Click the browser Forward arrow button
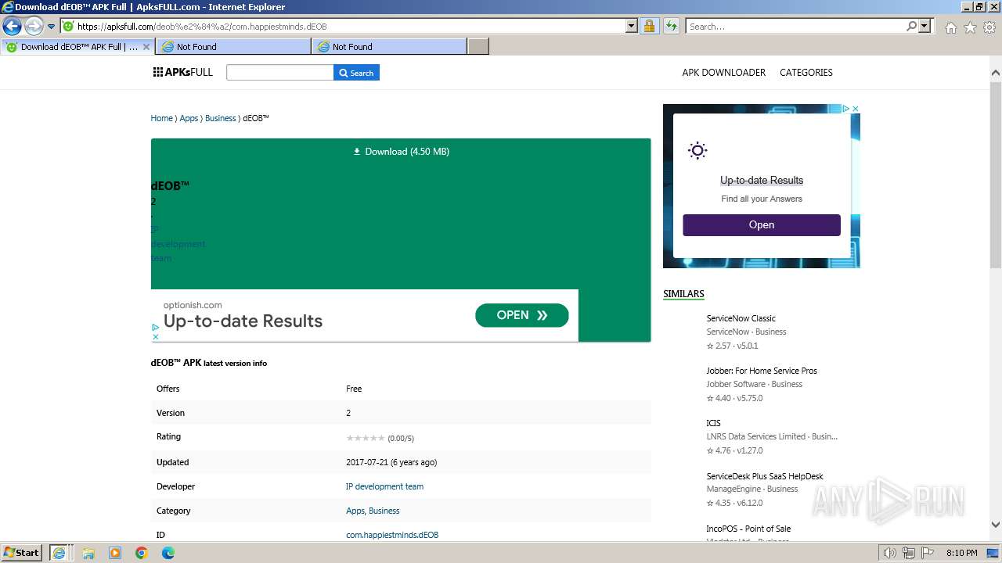 tap(34, 27)
